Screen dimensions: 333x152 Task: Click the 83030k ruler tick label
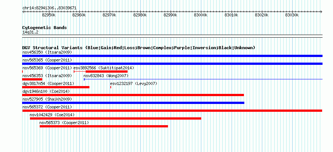[x=292, y=15]
